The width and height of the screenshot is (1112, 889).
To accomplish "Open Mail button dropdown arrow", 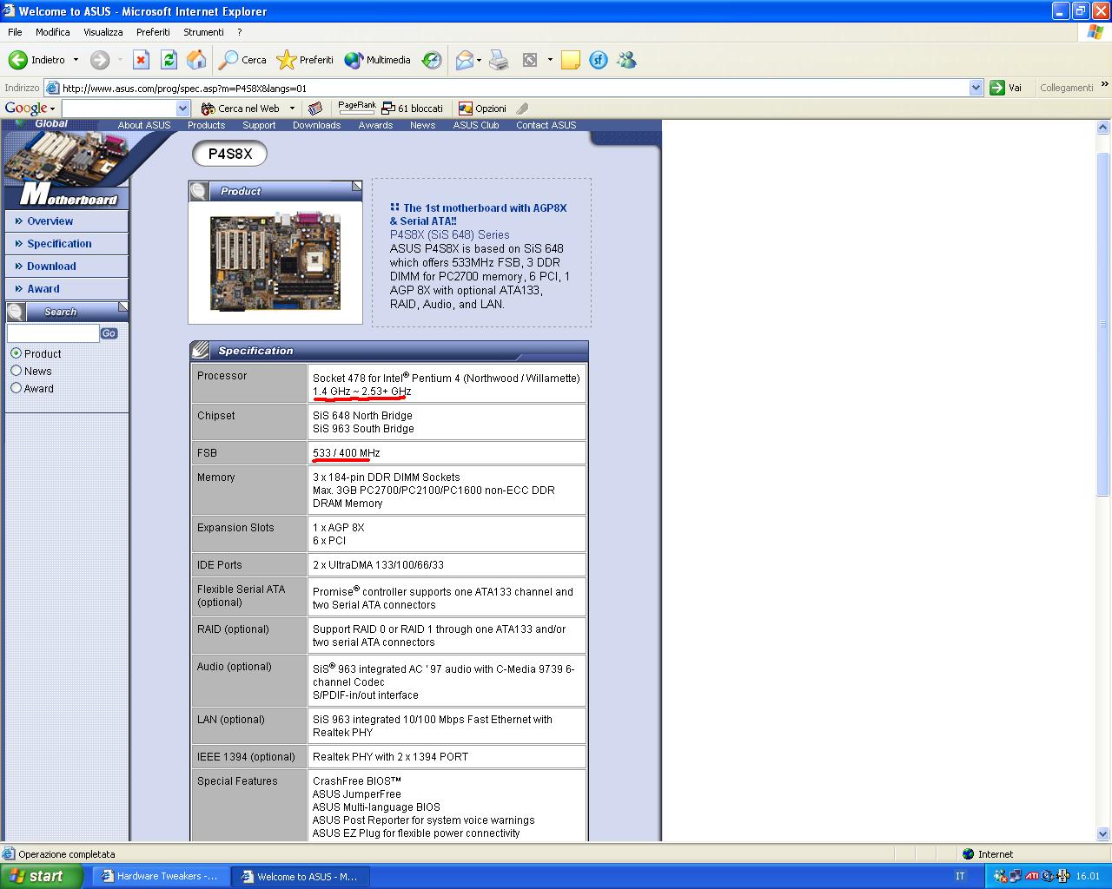I will (480, 60).
